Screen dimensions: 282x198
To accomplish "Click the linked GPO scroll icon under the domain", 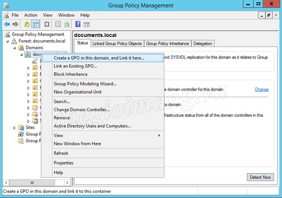I will 35,61.
